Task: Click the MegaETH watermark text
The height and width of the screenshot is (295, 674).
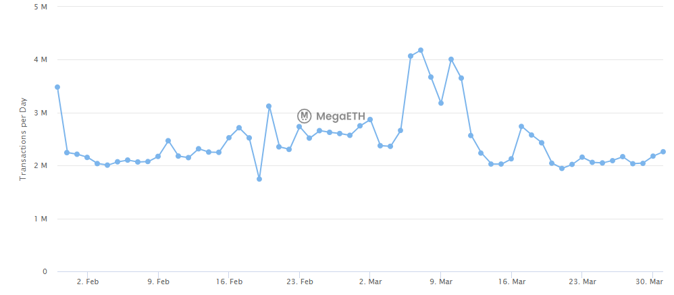Action: pos(336,115)
